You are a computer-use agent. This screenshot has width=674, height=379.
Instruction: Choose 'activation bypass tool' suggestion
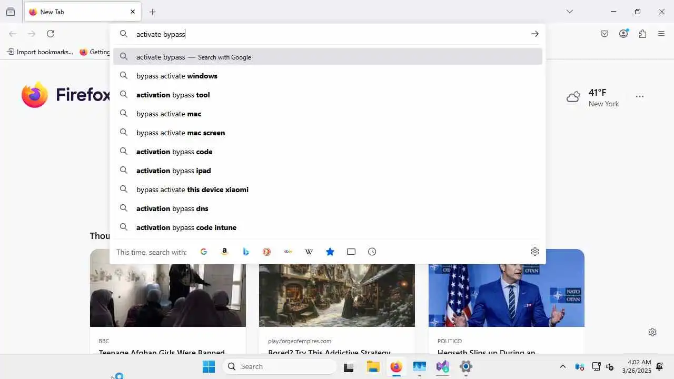point(328,95)
